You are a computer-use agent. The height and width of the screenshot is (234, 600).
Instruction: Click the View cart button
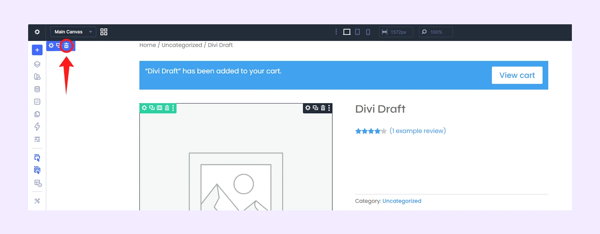(517, 75)
